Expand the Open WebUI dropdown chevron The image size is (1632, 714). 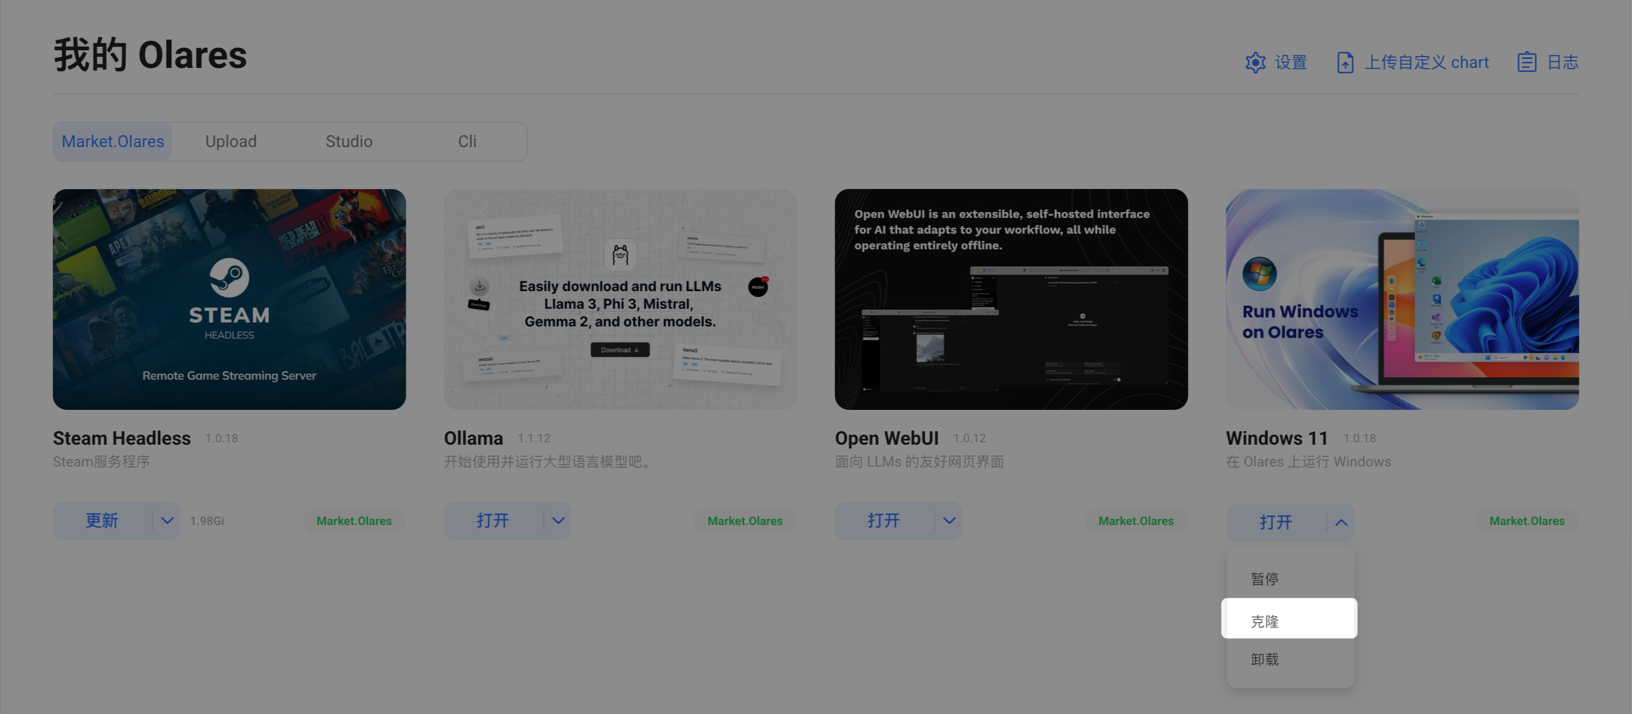pyautogui.click(x=949, y=521)
